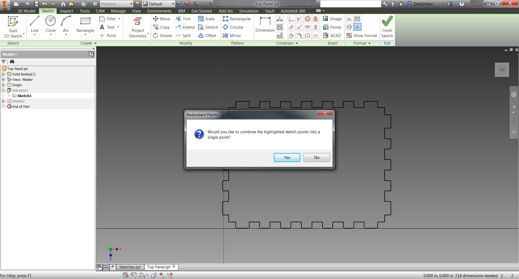519x279 pixels.
Task: Choose the Circular pattern tool
Action: (233, 27)
